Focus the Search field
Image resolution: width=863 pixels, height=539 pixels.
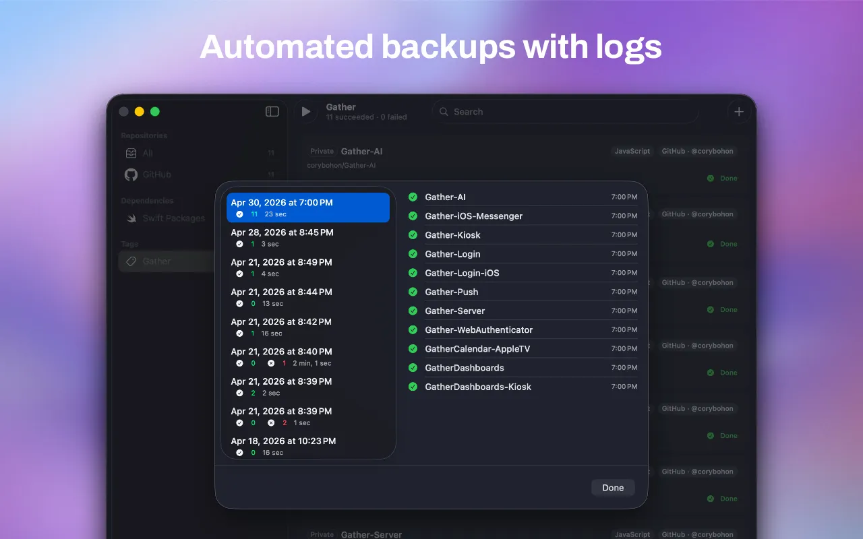(x=565, y=112)
